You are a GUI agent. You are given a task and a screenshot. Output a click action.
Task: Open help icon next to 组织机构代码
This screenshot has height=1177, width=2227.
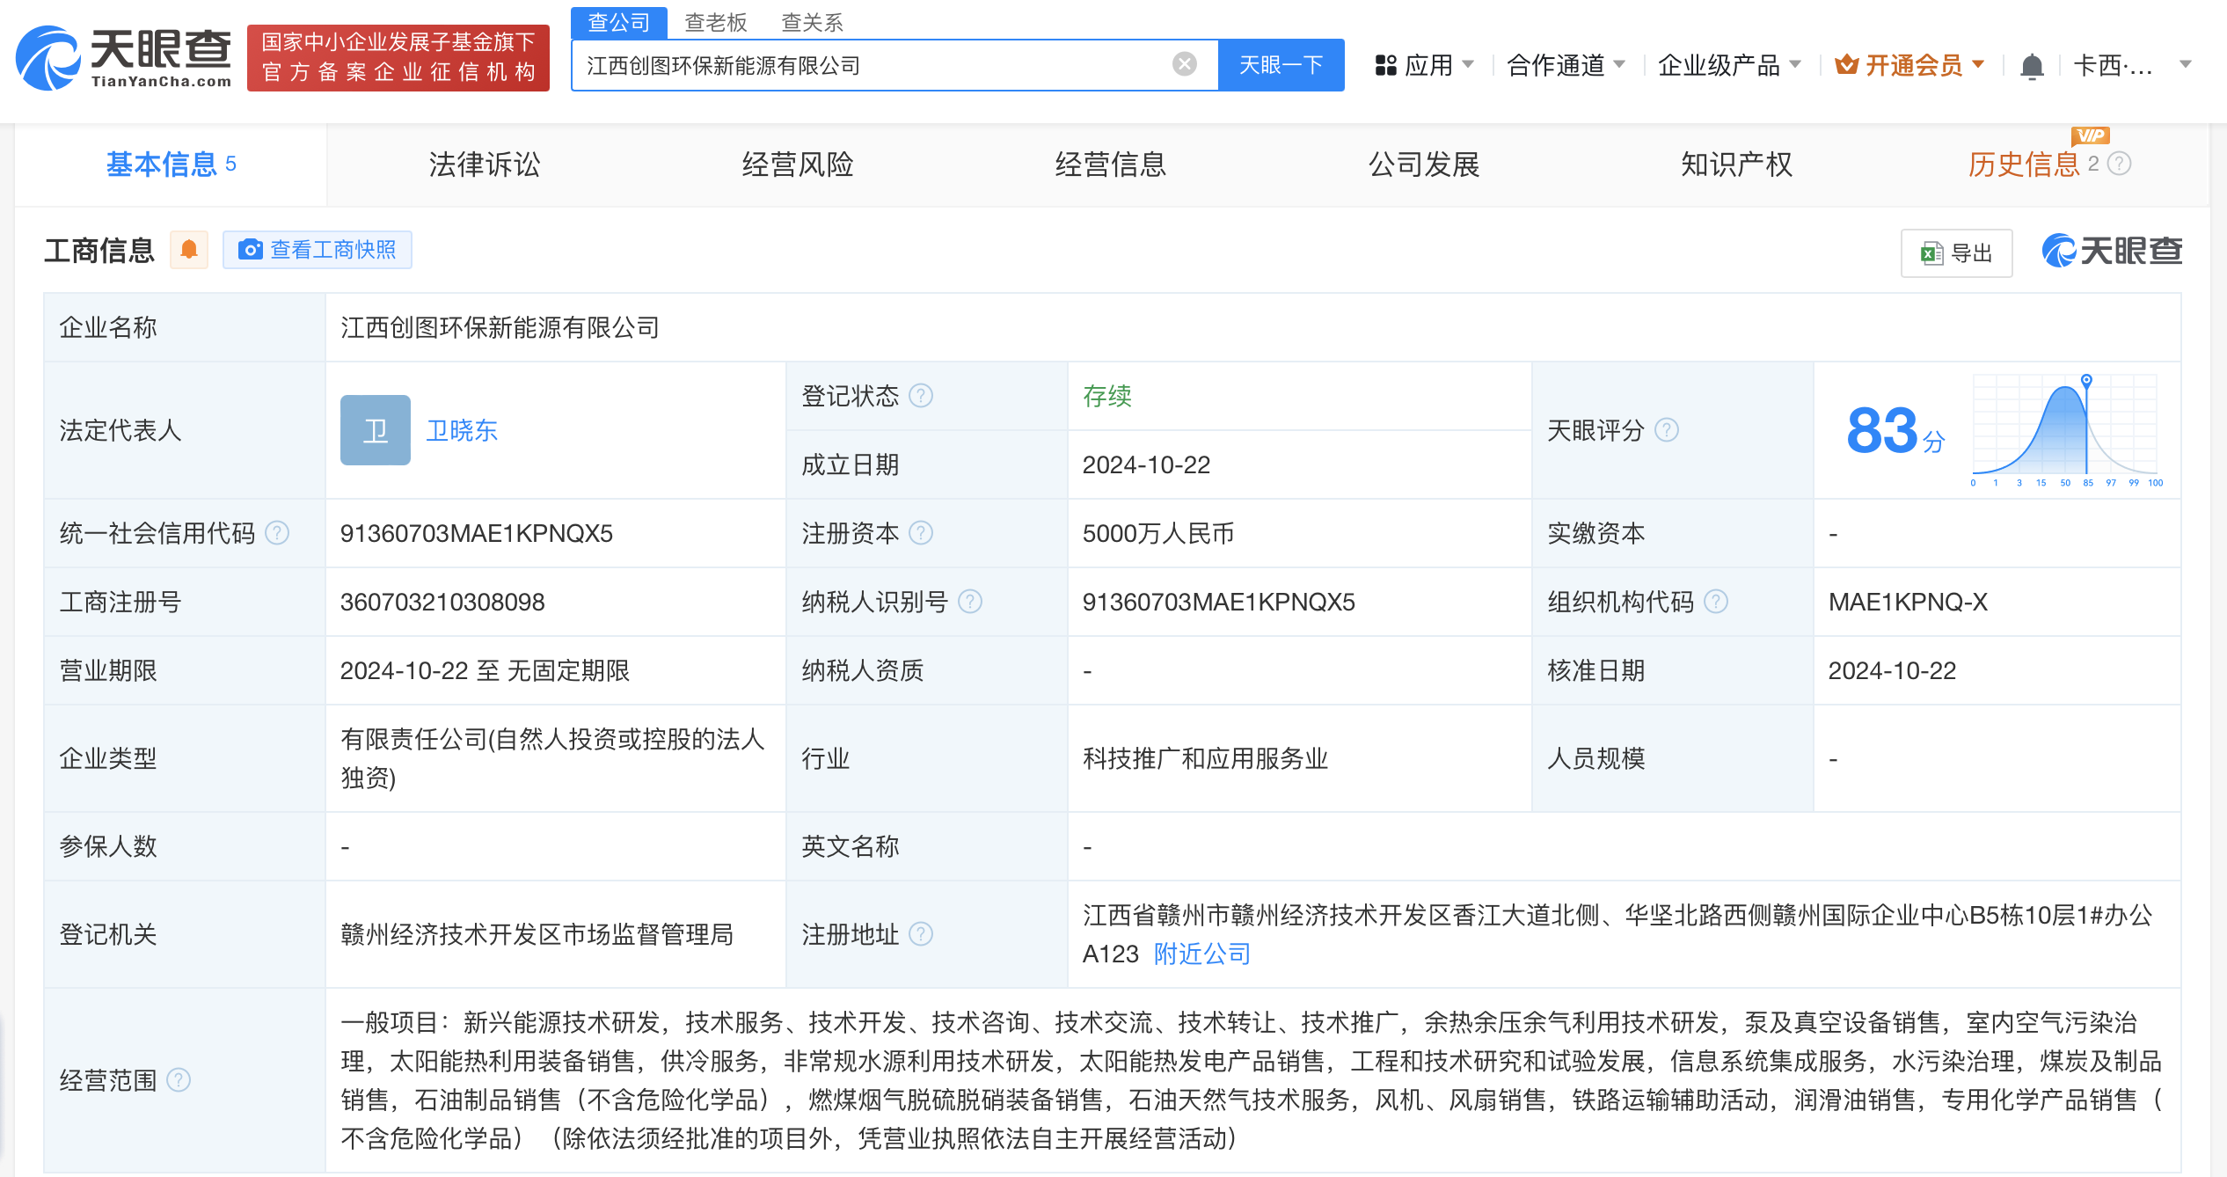1716,602
